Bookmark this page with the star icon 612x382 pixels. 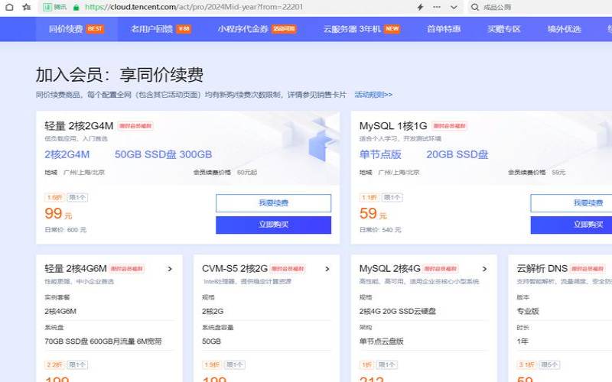pos(27,7)
